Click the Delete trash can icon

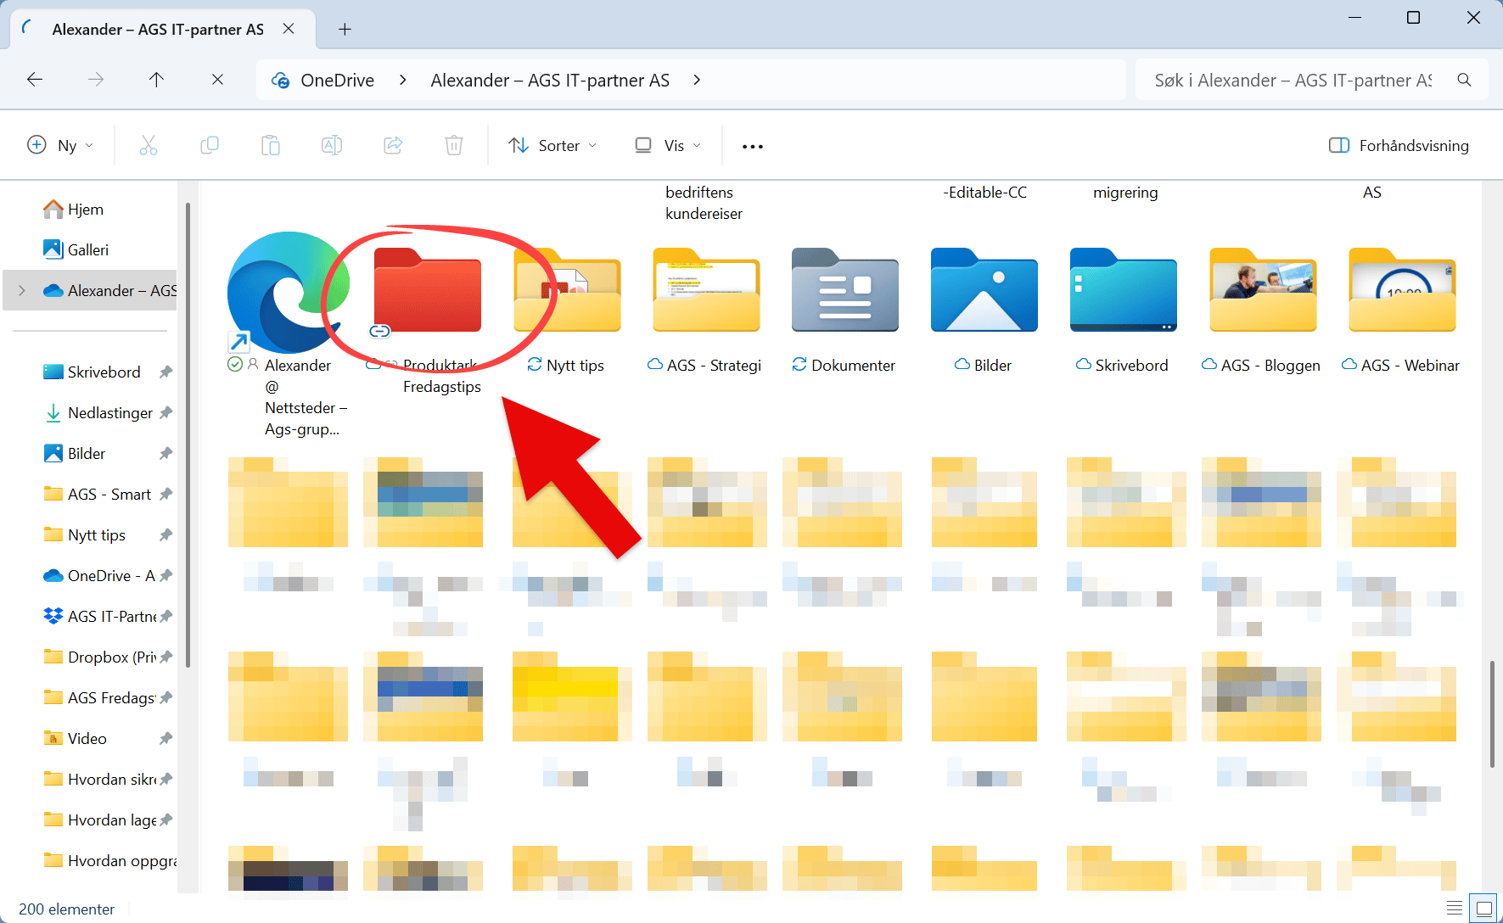(454, 146)
